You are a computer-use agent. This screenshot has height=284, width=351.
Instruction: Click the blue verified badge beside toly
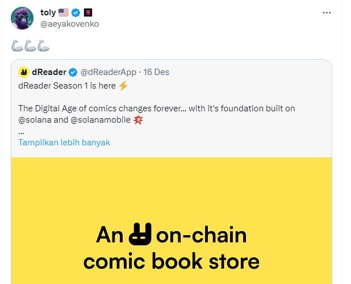click(x=75, y=12)
